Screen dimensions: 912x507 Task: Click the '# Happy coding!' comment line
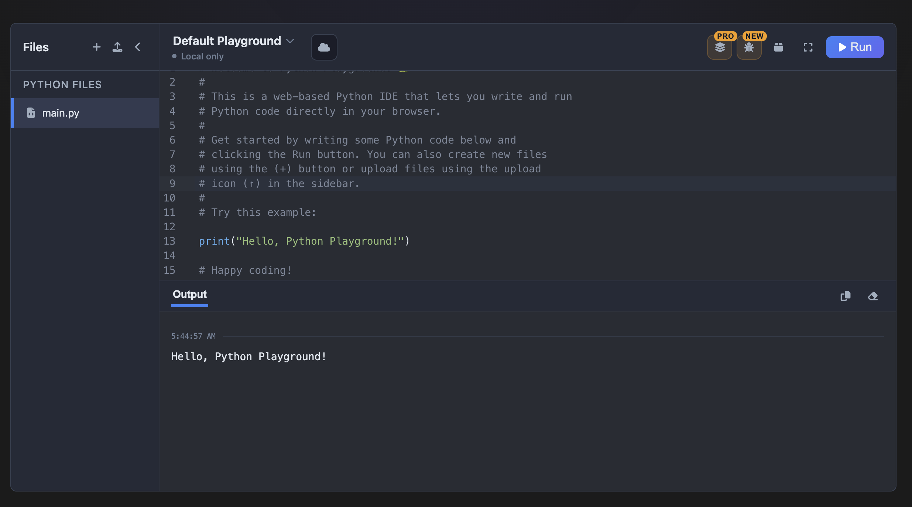[245, 270]
